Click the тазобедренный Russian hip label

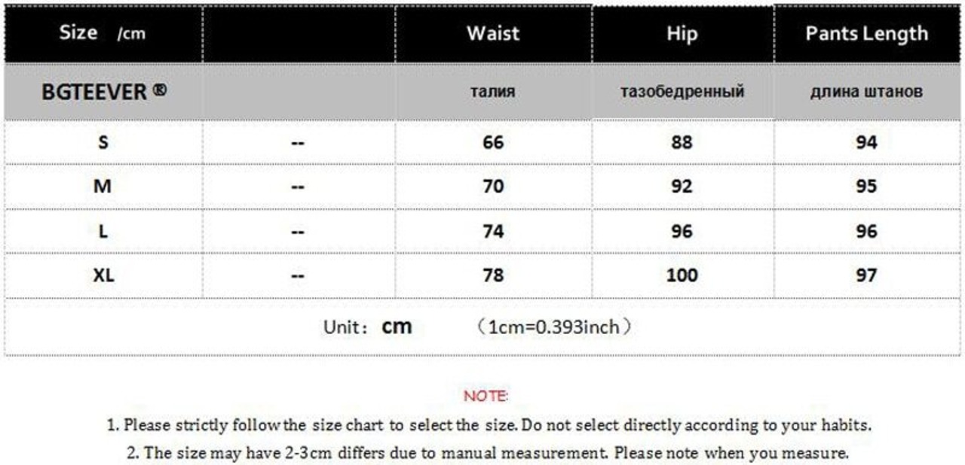(682, 92)
